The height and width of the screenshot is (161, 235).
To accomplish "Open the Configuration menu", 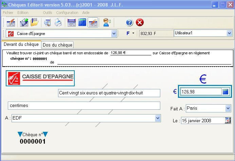I will (67, 13).
